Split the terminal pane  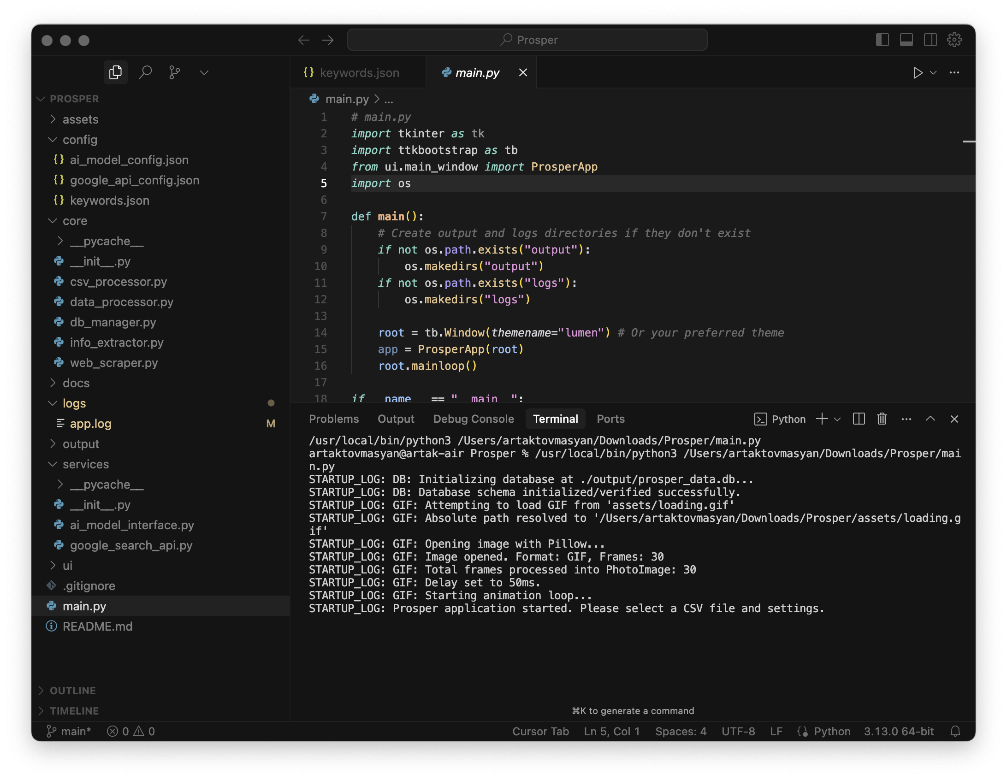(x=859, y=419)
